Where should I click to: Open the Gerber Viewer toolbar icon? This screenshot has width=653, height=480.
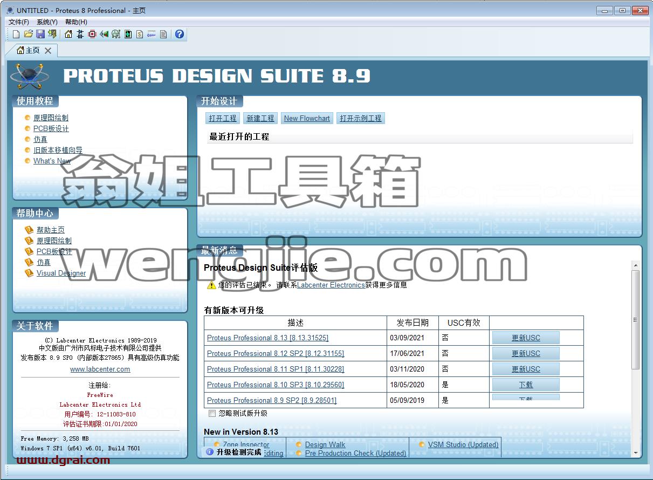pyautogui.click(x=116, y=34)
